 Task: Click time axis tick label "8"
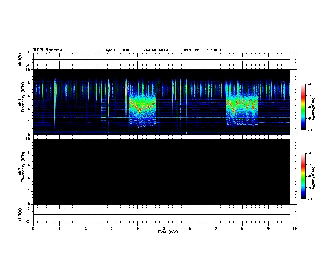coord(242,228)
